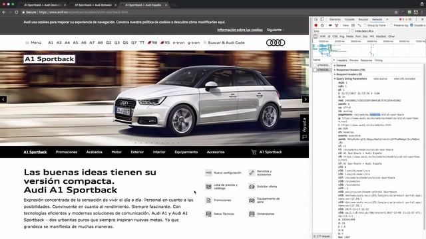Toggle the Group by frame checkbox

click(365, 25)
